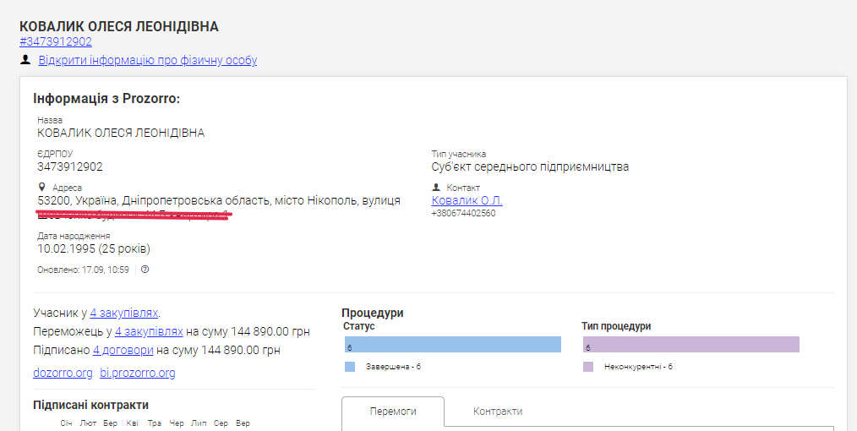Open the 4 договори link
Image resolution: width=857 pixels, height=431 pixels.
tap(123, 350)
